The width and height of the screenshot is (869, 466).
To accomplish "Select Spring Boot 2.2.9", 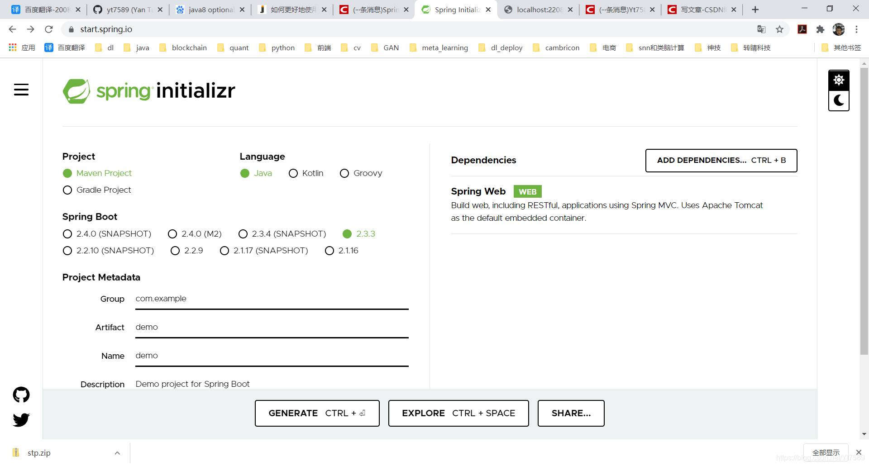I will [187, 251].
